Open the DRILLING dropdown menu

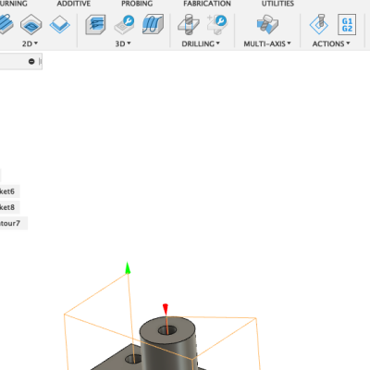201,43
